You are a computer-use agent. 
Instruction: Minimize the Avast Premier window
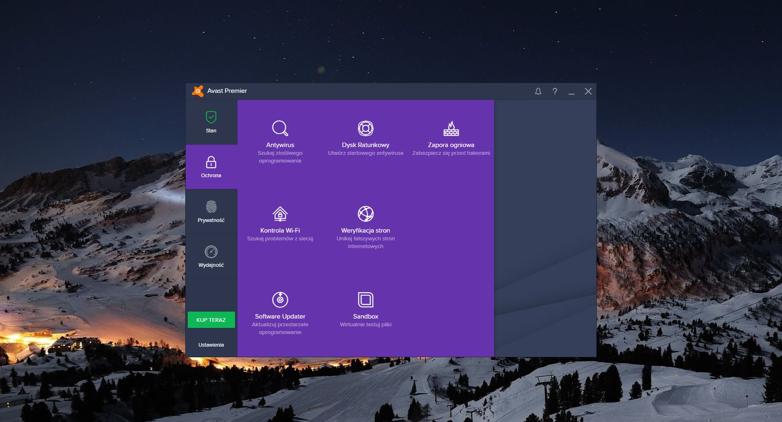point(571,91)
